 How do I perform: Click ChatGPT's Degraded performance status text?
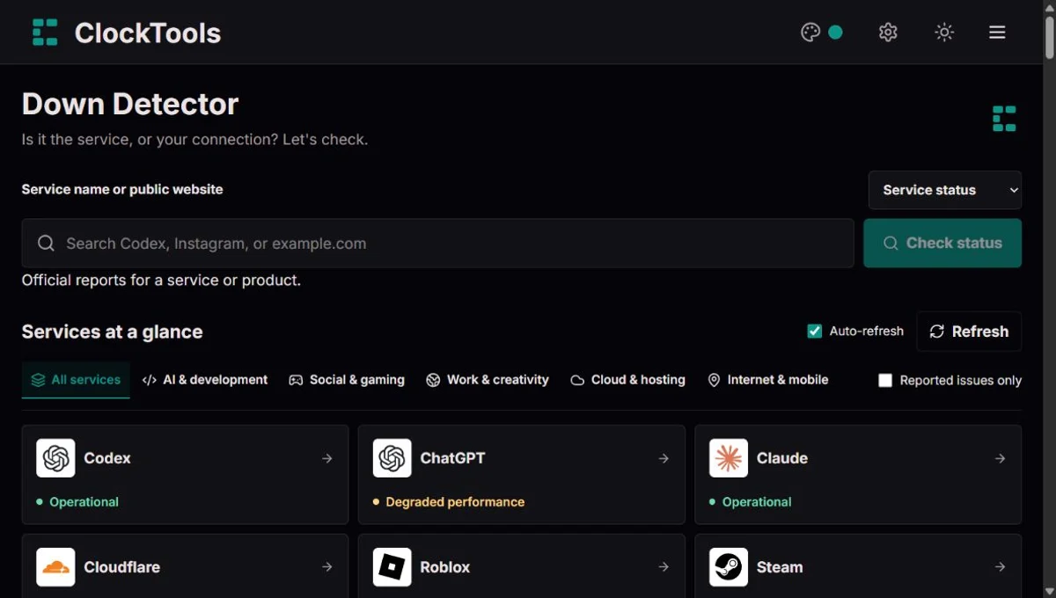click(455, 502)
